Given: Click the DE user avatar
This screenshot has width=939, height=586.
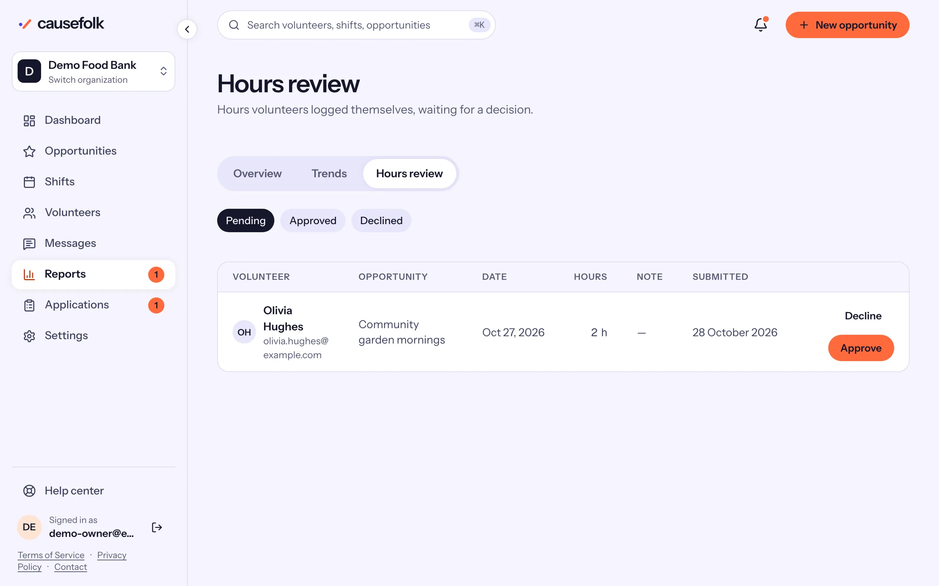Looking at the screenshot, I should coord(29,527).
